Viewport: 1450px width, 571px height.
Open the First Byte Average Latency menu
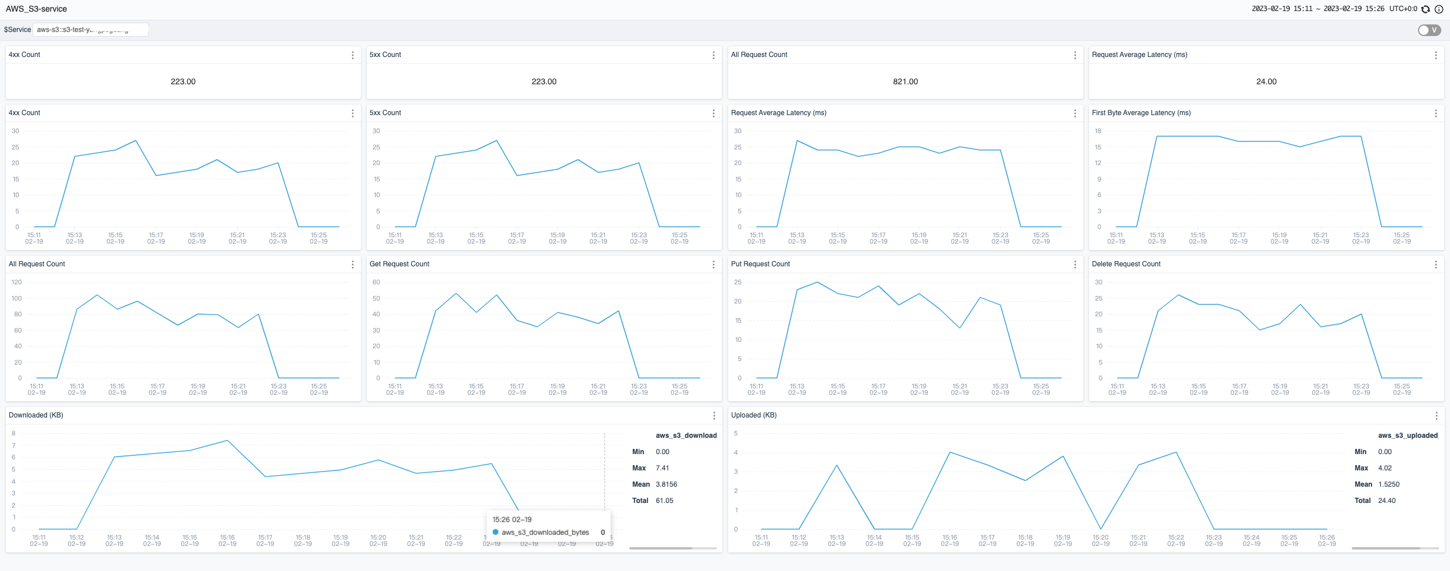click(1435, 113)
